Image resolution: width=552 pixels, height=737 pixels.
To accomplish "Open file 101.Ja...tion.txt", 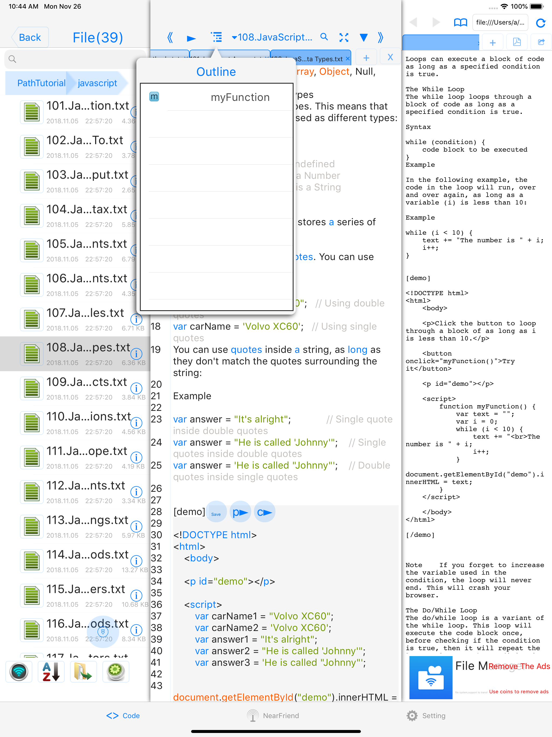I will pos(75,112).
